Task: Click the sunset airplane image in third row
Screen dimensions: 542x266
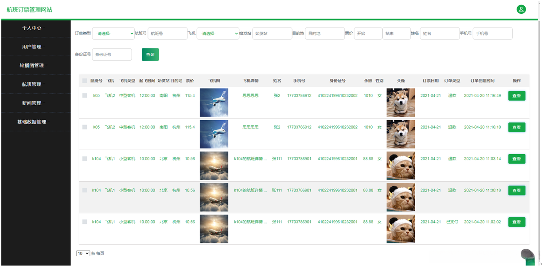Action: 214,166
